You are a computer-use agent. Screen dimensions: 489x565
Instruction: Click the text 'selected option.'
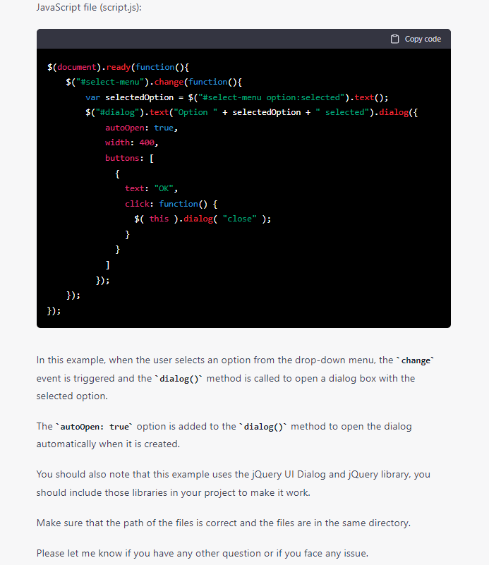pos(72,396)
